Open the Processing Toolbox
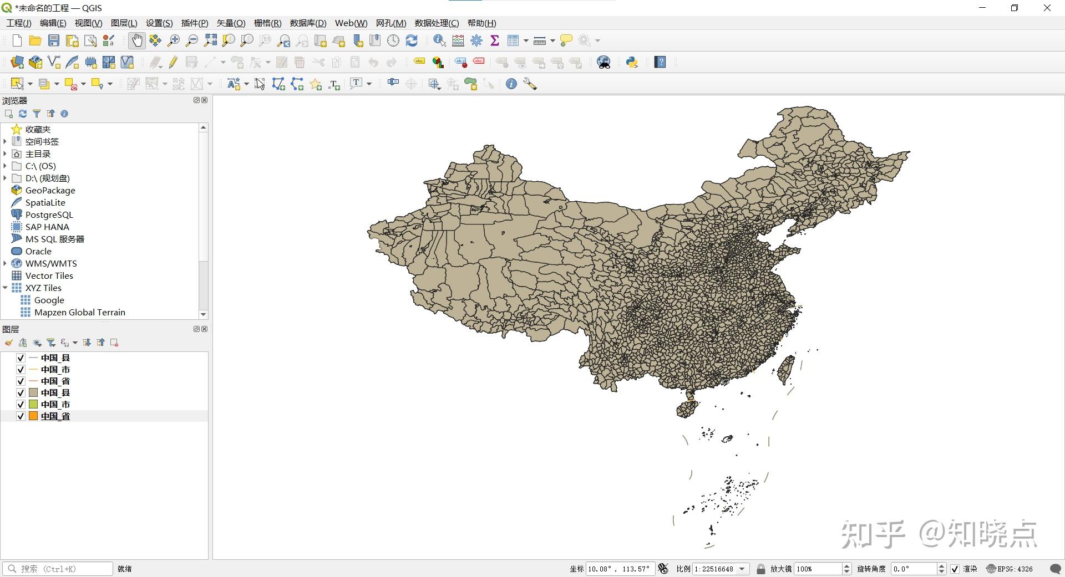Screen dimensions: 1065x577 pos(476,40)
